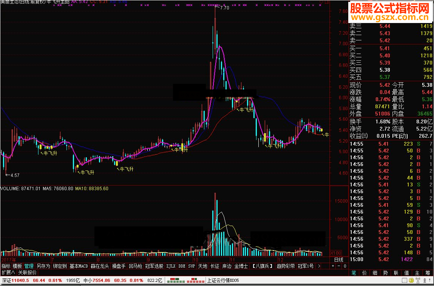Click the 股票公式指标网 banner link
Image resolution: width=434 pixels, height=286 pixels.
click(389, 9)
